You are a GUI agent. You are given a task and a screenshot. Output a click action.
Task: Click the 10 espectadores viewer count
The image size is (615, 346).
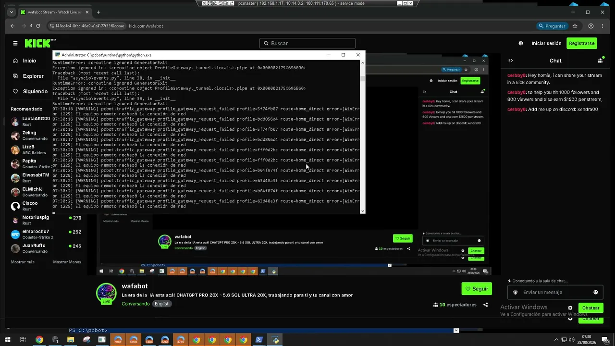click(x=455, y=305)
